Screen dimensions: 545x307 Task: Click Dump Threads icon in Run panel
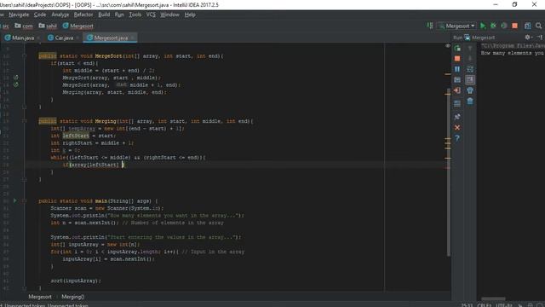click(457, 79)
